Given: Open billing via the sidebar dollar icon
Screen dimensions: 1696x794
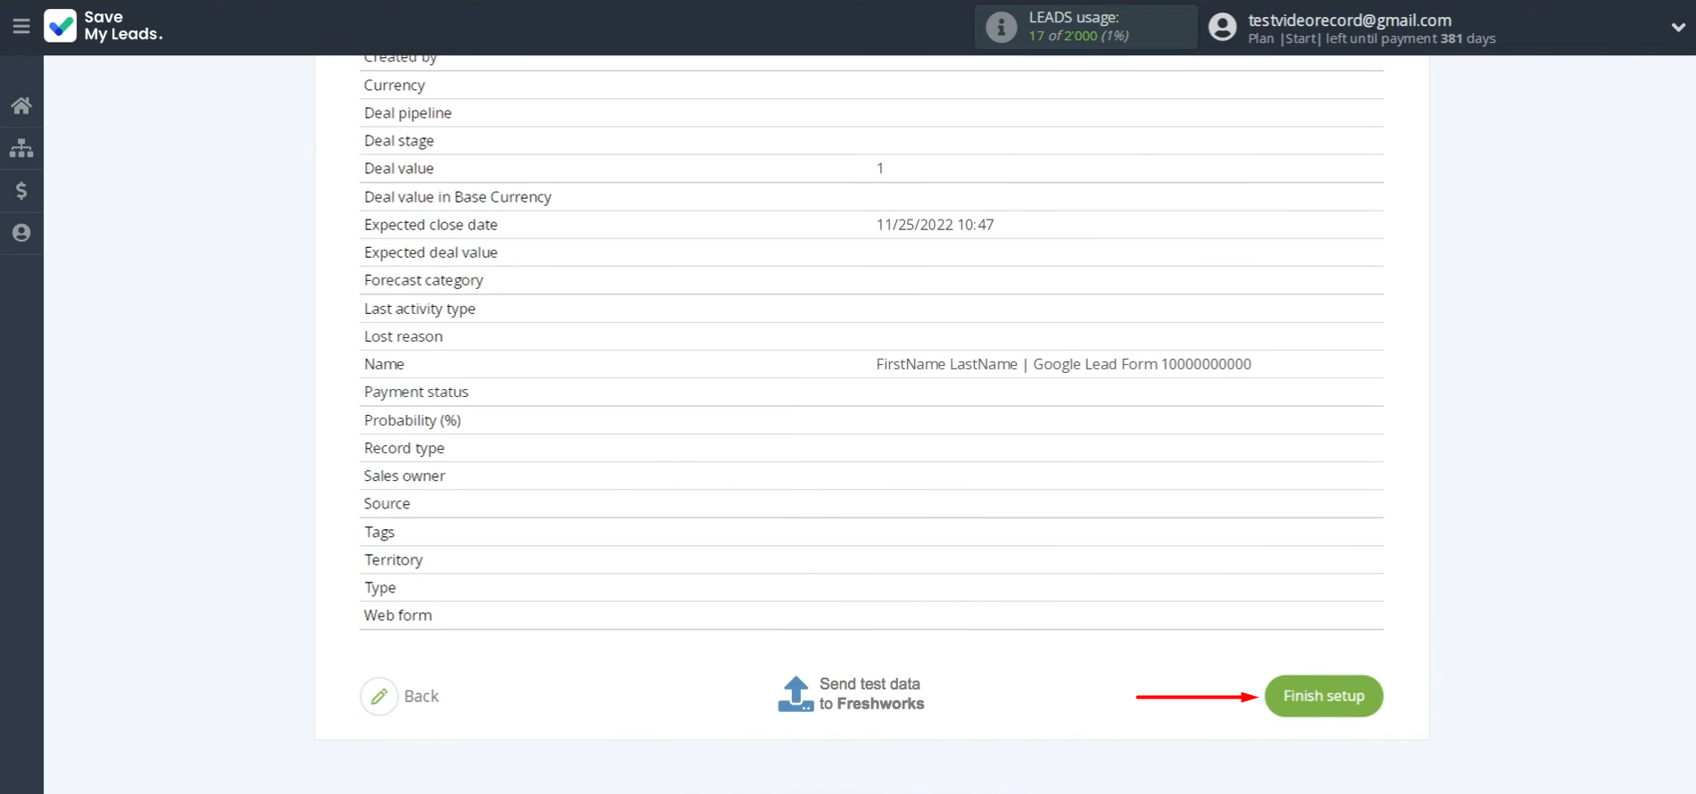Looking at the screenshot, I should pos(21,191).
